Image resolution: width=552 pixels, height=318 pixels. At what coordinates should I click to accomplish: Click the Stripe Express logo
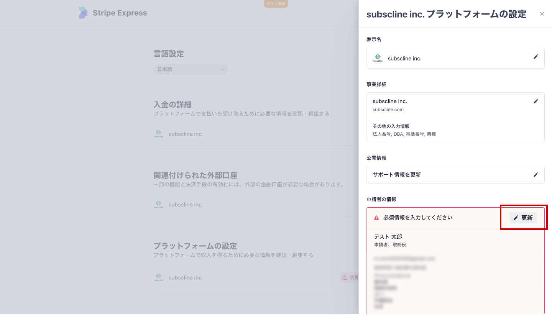pyautogui.click(x=83, y=13)
